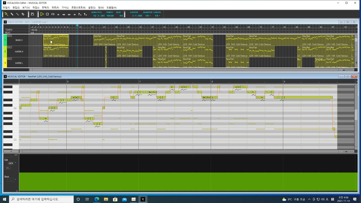Start playback with the Play button
This screenshot has width=361, height=203.
42,14
